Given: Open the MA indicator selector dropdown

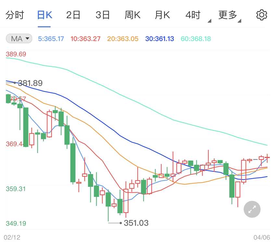Looking at the screenshot, I should pyautogui.click(x=19, y=39).
